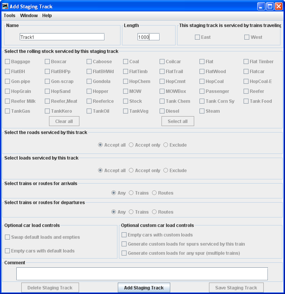
Task: Enable the East train direction checkbox
Action: pyautogui.click(x=197, y=37)
